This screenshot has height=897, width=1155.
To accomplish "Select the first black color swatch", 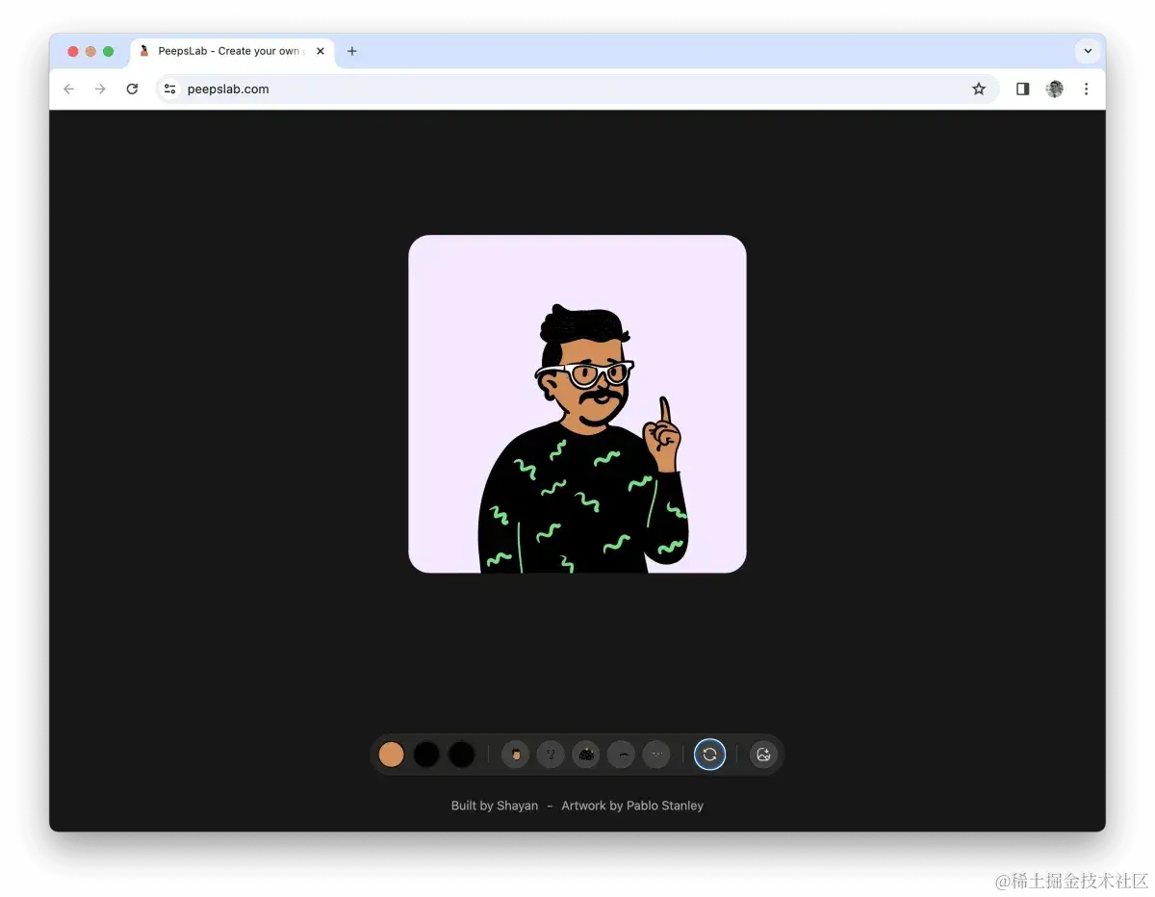I will click(426, 755).
